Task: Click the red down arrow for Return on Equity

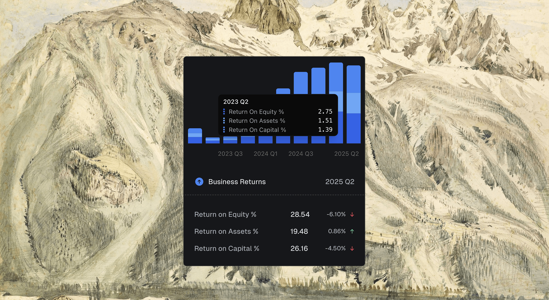Action: [352, 215]
